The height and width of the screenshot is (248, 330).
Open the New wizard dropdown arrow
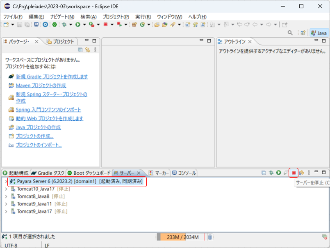click(x=12, y=25)
